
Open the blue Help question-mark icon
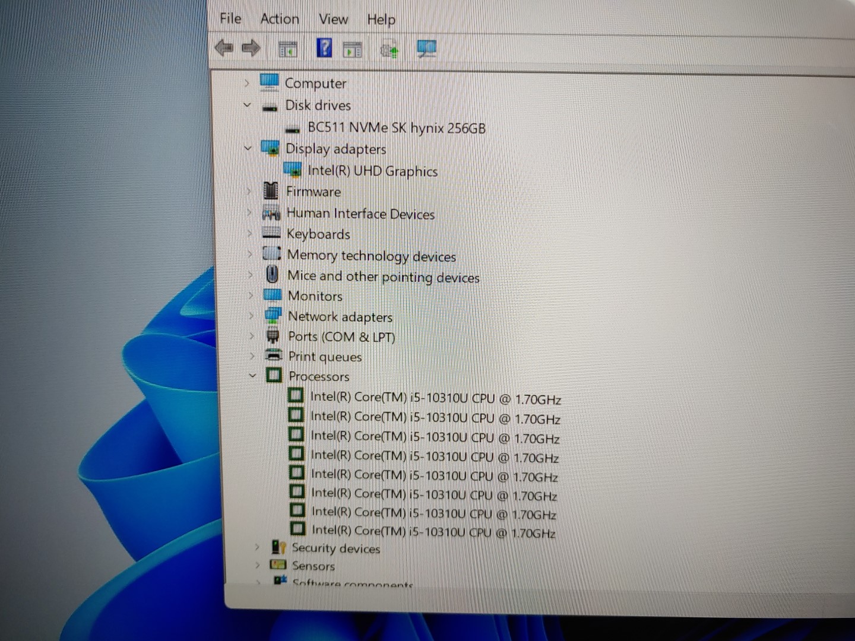[x=324, y=47]
